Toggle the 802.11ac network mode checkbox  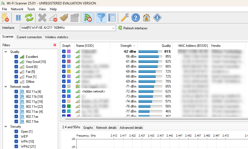(x=16, y=112)
